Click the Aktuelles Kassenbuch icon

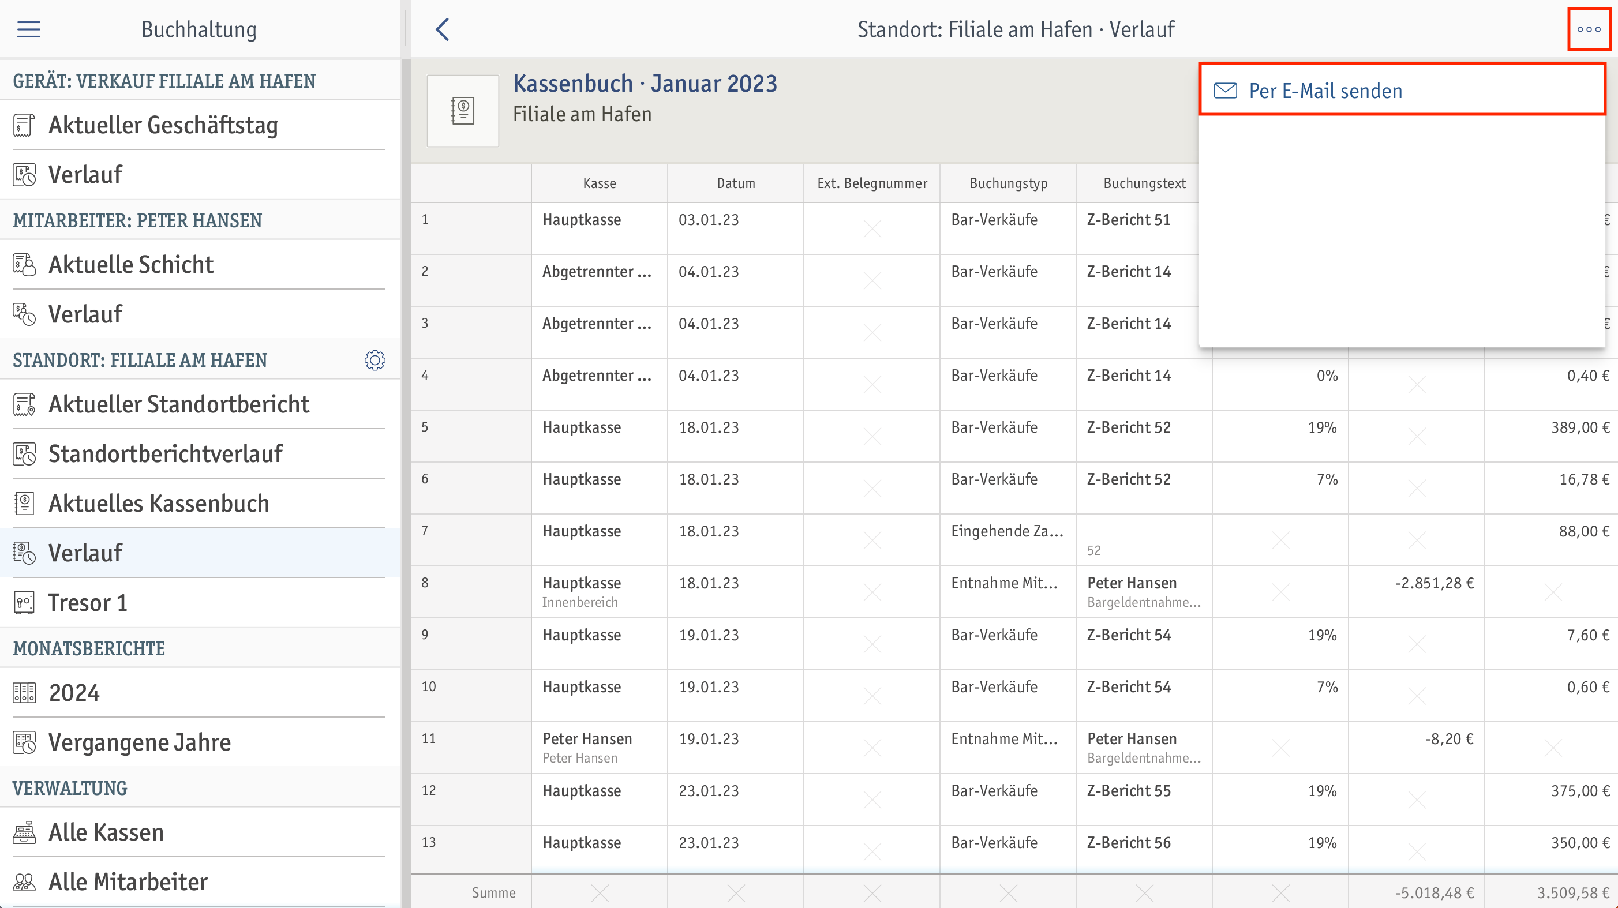tap(24, 503)
